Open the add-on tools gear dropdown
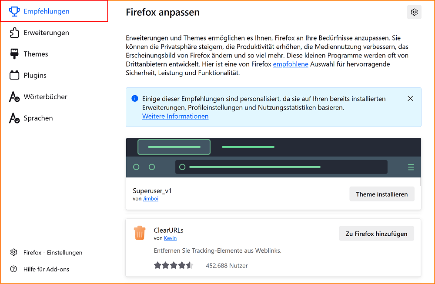Screen dimensions: 435x284 414,12
